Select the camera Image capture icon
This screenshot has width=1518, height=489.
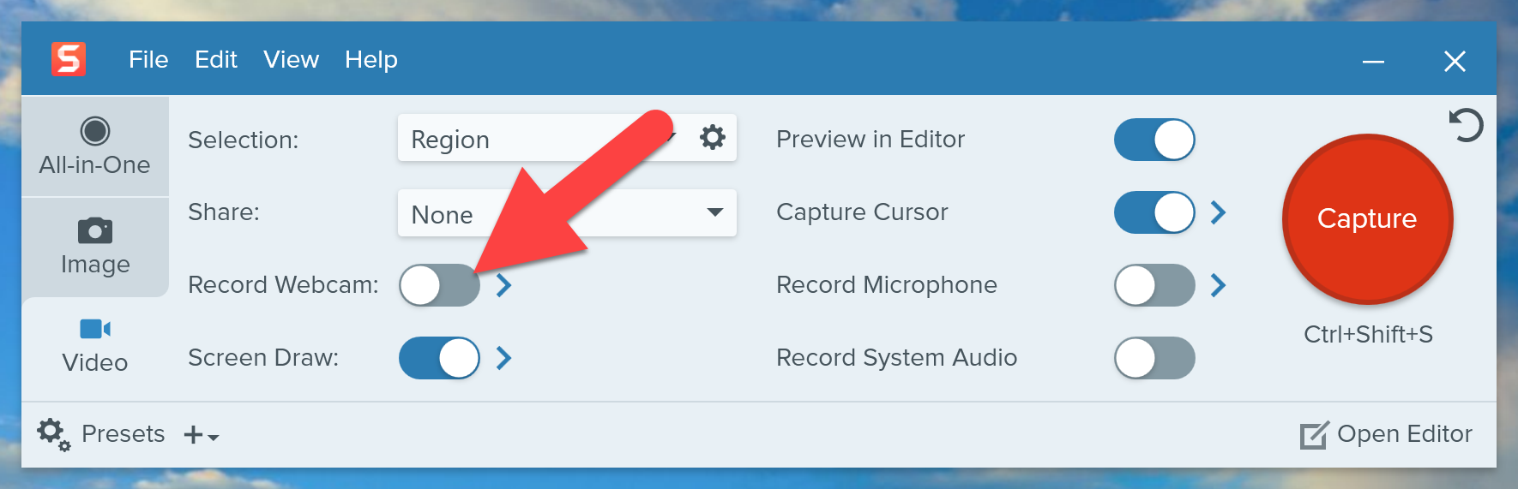click(94, 231)
